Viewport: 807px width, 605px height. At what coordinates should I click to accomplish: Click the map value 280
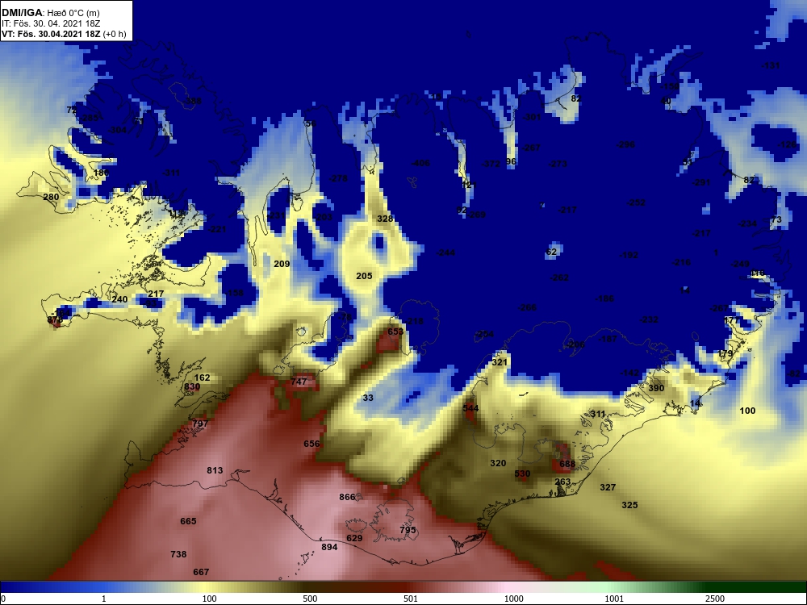coord(51,197)
